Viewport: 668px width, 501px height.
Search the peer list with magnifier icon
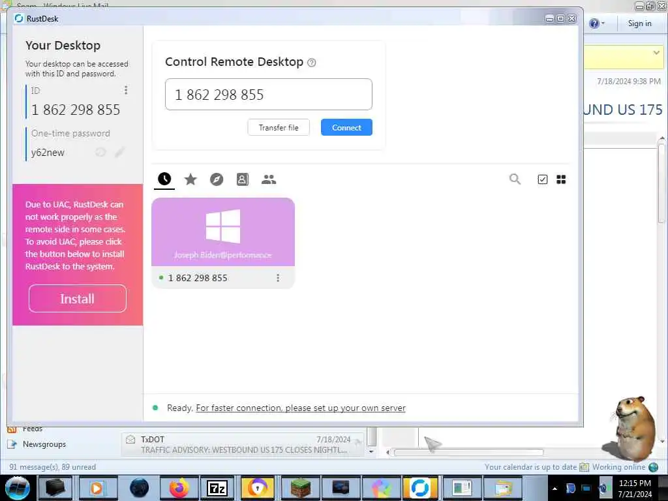[515, 179]
